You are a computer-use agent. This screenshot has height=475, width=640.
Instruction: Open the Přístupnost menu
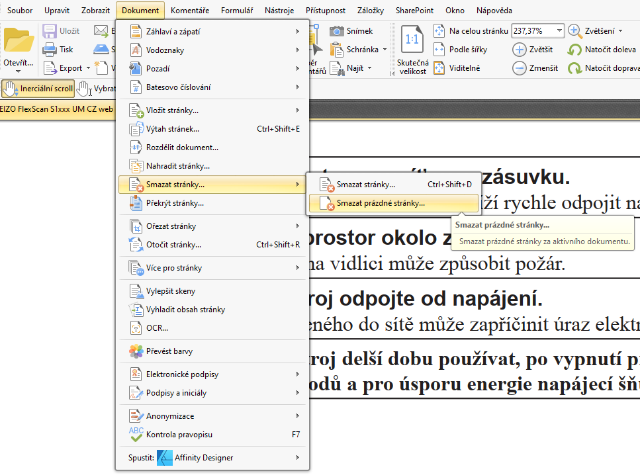click(326, 10)
